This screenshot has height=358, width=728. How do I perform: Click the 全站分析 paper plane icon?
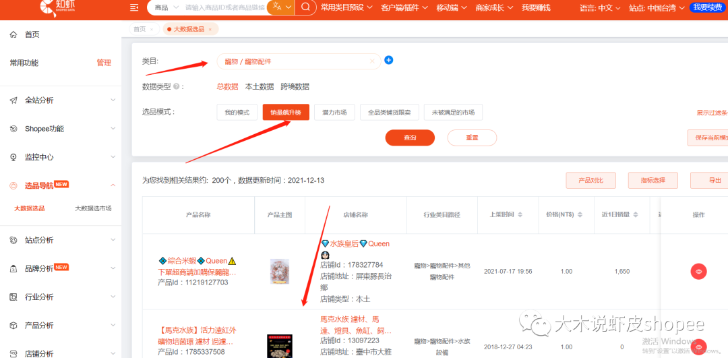coord(13,100)
